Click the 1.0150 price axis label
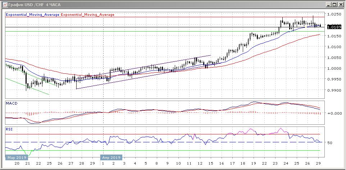Screen dimensions: 346x170 click(x=334, y=36)
